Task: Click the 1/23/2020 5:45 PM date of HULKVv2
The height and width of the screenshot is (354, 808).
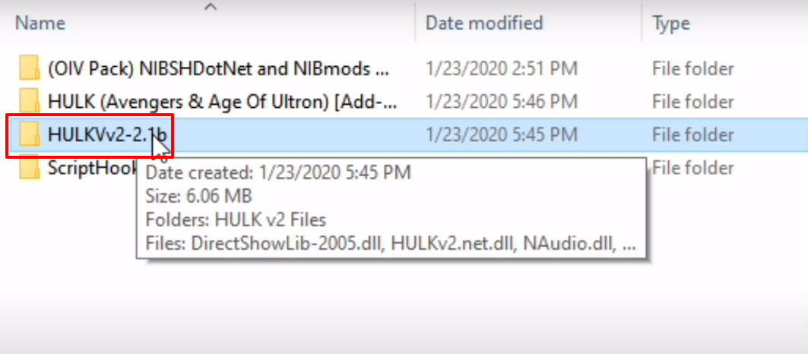Action: pos(502,135)
